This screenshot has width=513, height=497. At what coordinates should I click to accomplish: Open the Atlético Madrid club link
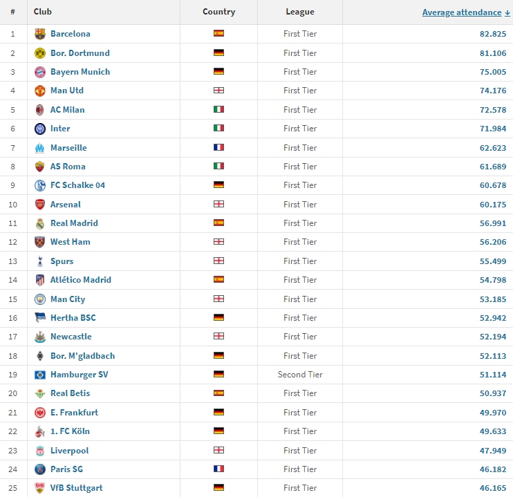[x=80, y=280]
